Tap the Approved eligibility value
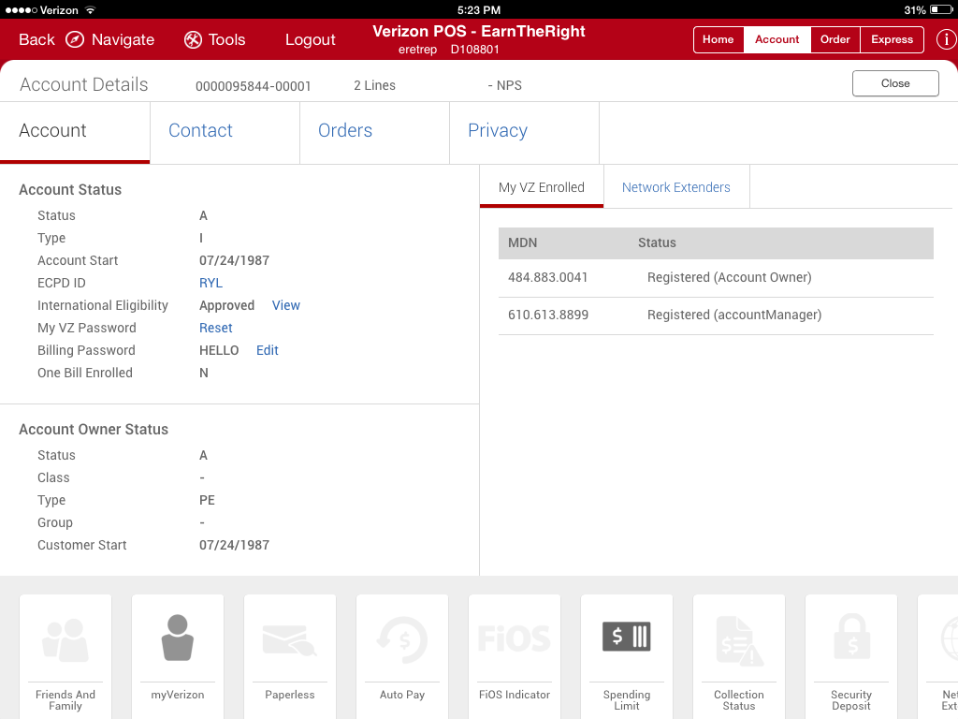Viewport: 958px width, 719px height. [226, 306]
